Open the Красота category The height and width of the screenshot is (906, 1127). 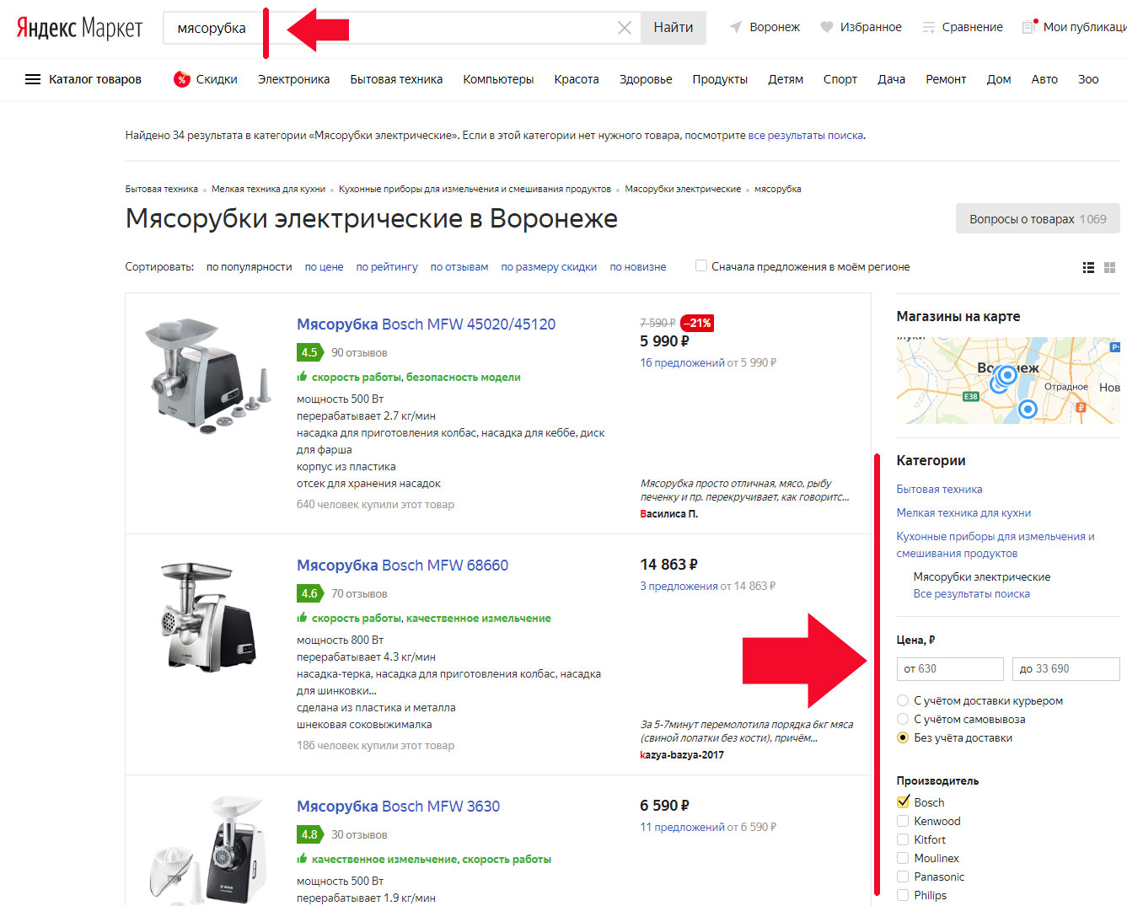click(x=577, y=79)
